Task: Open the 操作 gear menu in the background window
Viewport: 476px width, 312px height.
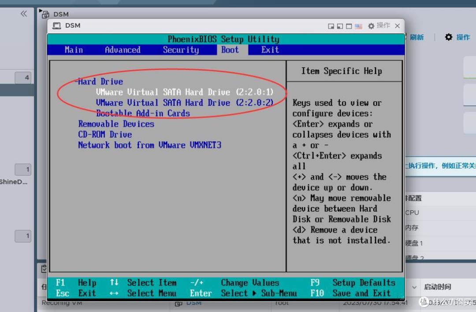Action: pos(457,37)
